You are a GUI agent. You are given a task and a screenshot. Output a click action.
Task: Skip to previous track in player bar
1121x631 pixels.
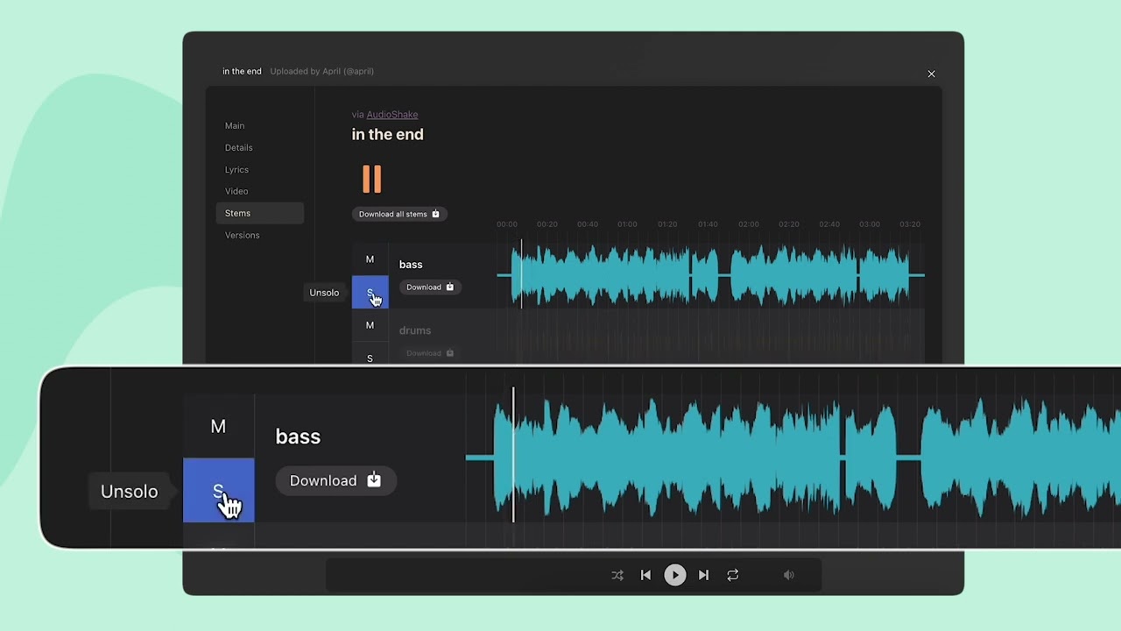tap(645, 575)
